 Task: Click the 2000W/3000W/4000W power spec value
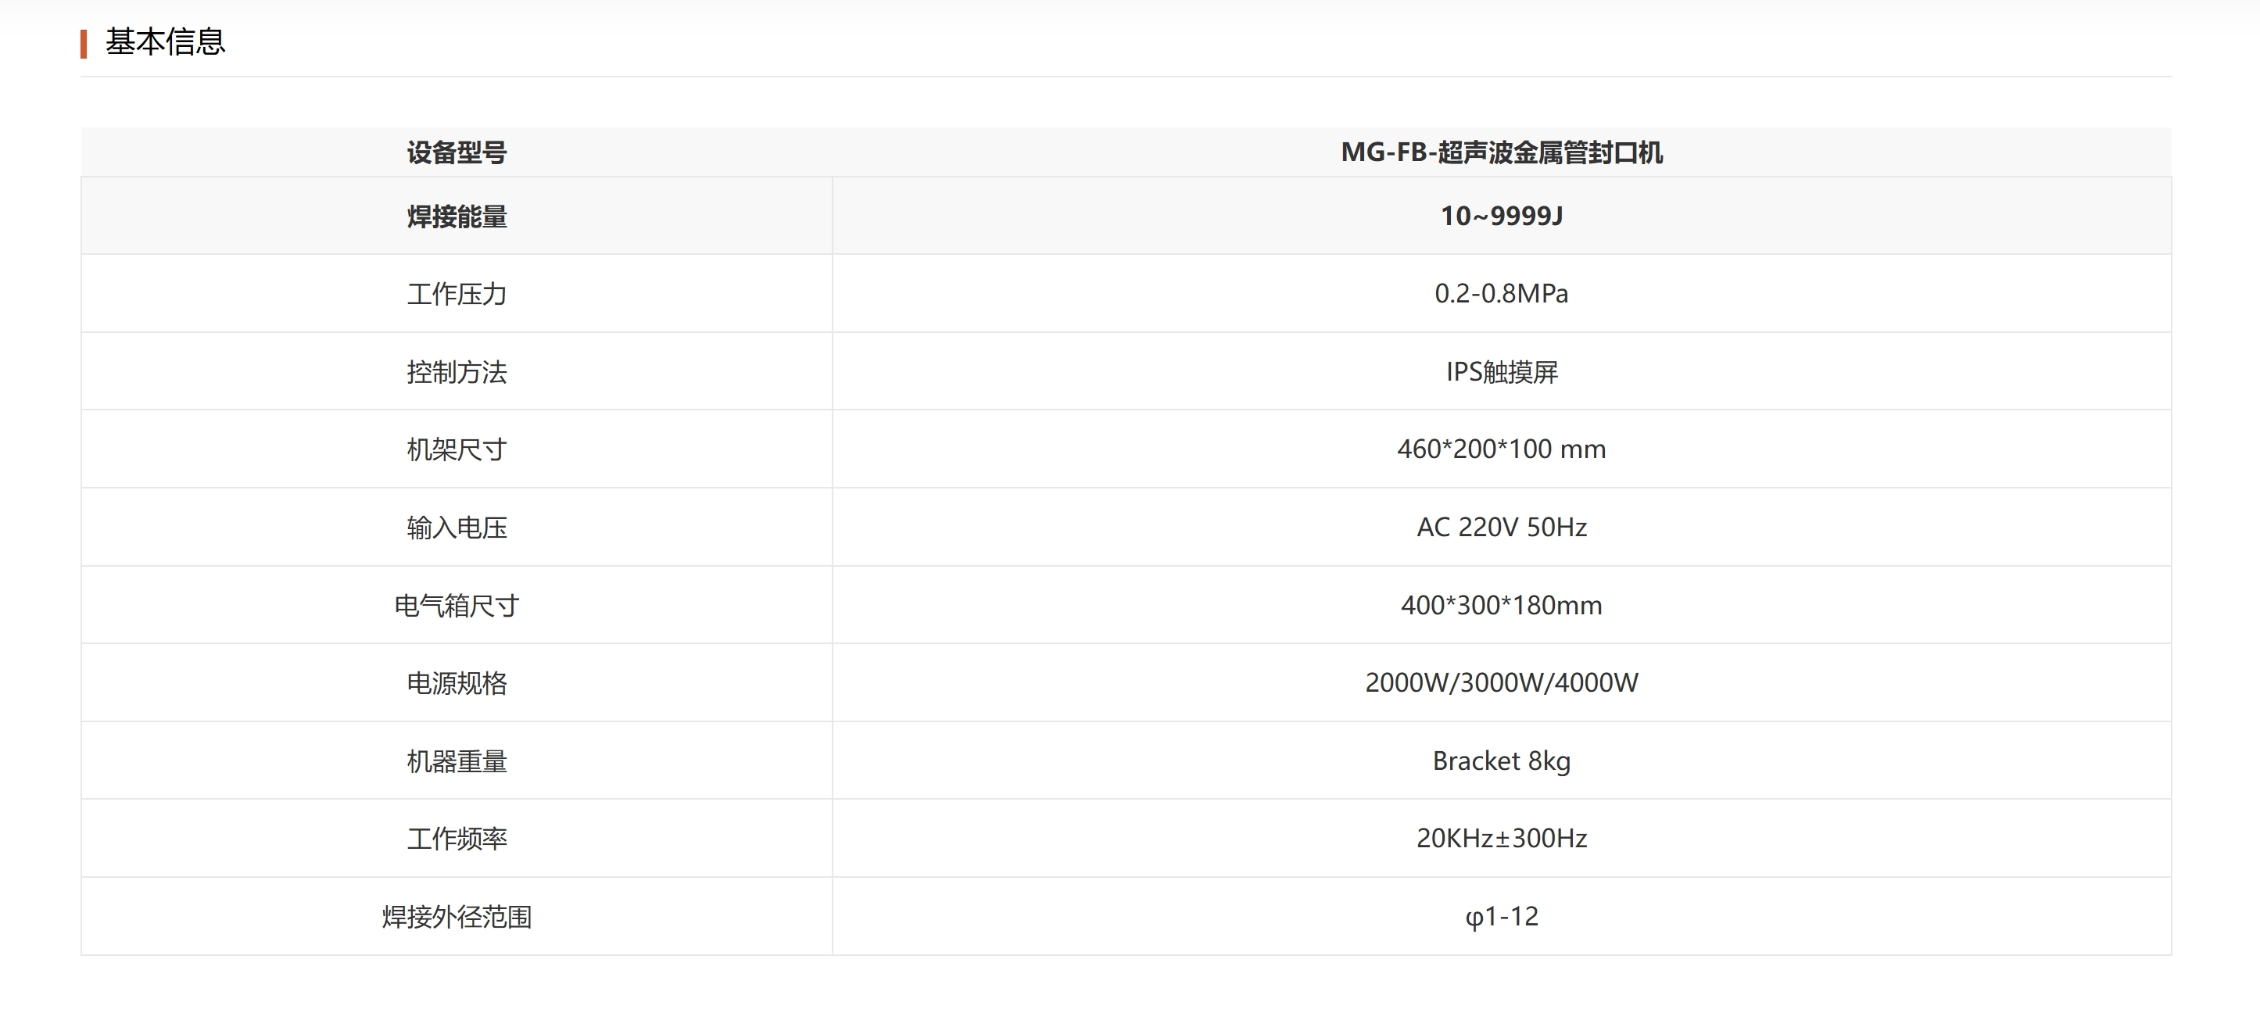point(1501,682)
